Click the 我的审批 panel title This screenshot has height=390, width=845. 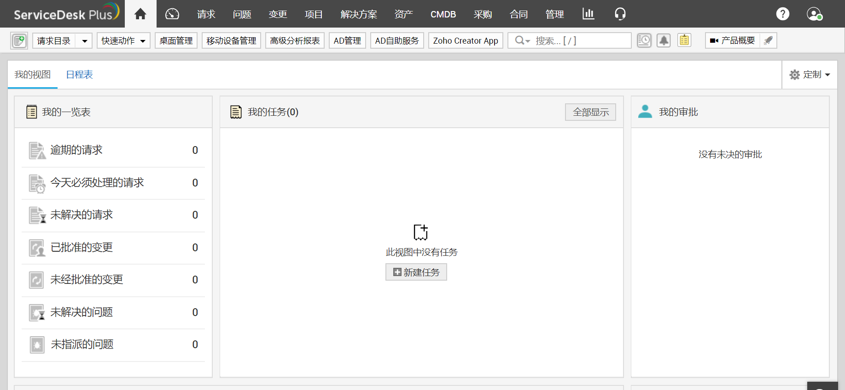[679, 112]
